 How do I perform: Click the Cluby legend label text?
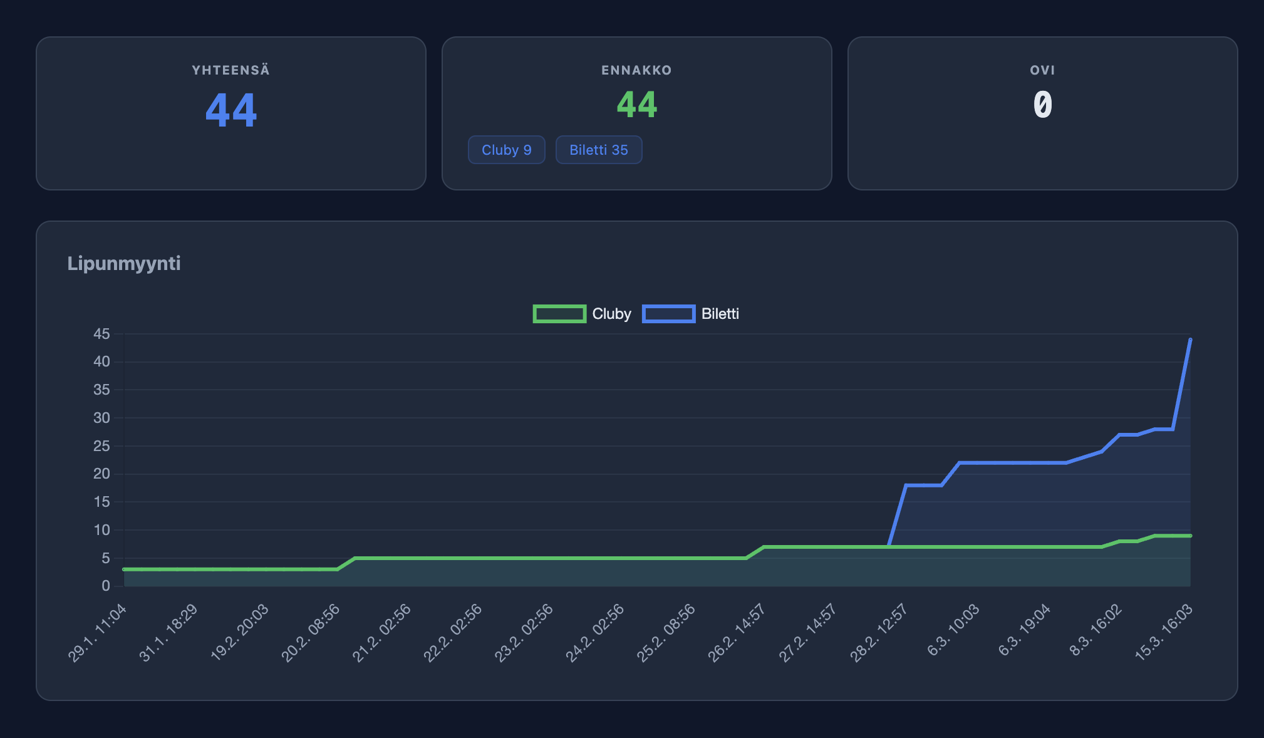(x=611, y=314)
